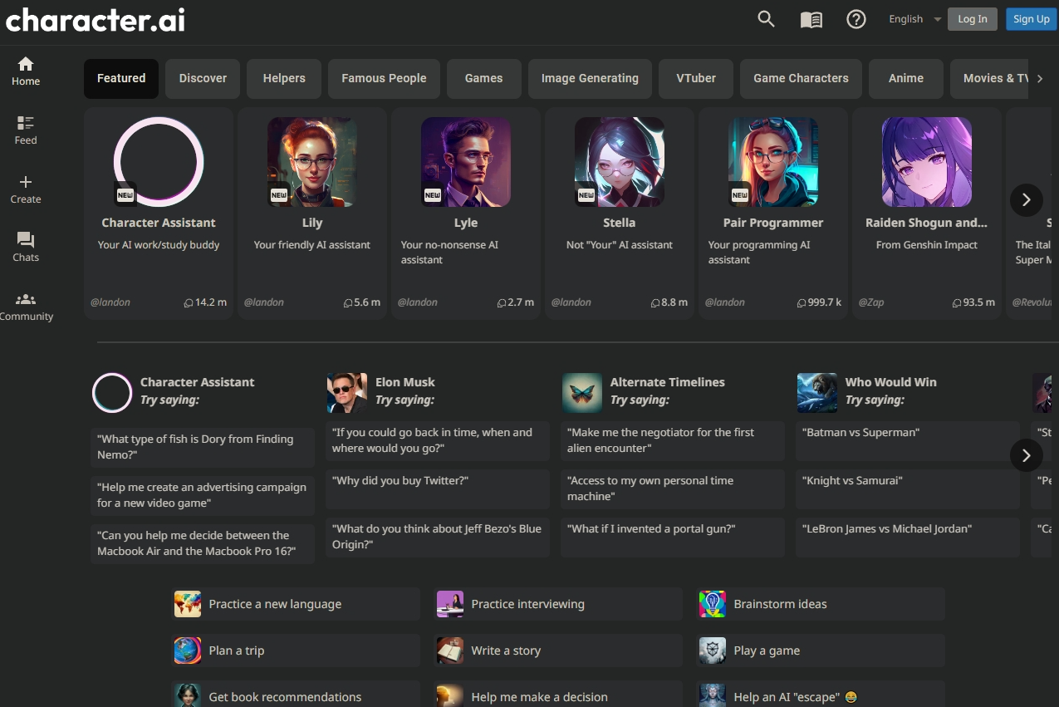Click the Macbook Air vs Pro prompt
Image resolution: width=1059 pixels, height=707 pixels.
tap(203, 543)
